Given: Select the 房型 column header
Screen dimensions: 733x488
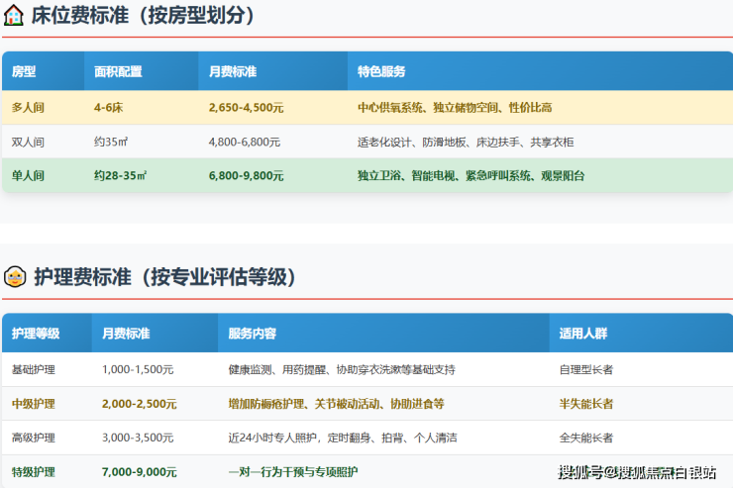Looking at the screenshot, I should (24, 72).
